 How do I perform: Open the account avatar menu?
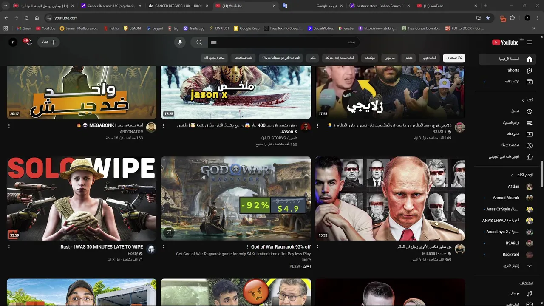tap(13, 42)
